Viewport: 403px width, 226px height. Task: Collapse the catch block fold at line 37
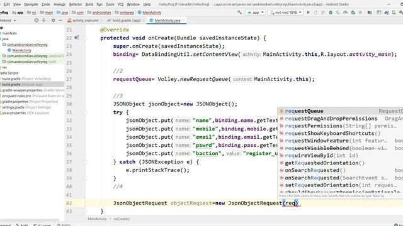(86, 162)
